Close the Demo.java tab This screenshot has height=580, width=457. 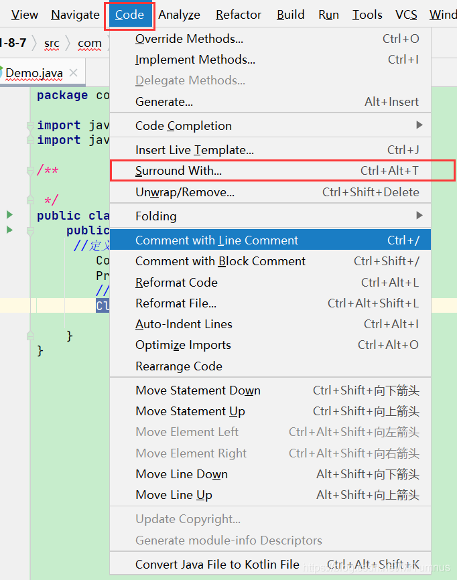tap(74, 73)
